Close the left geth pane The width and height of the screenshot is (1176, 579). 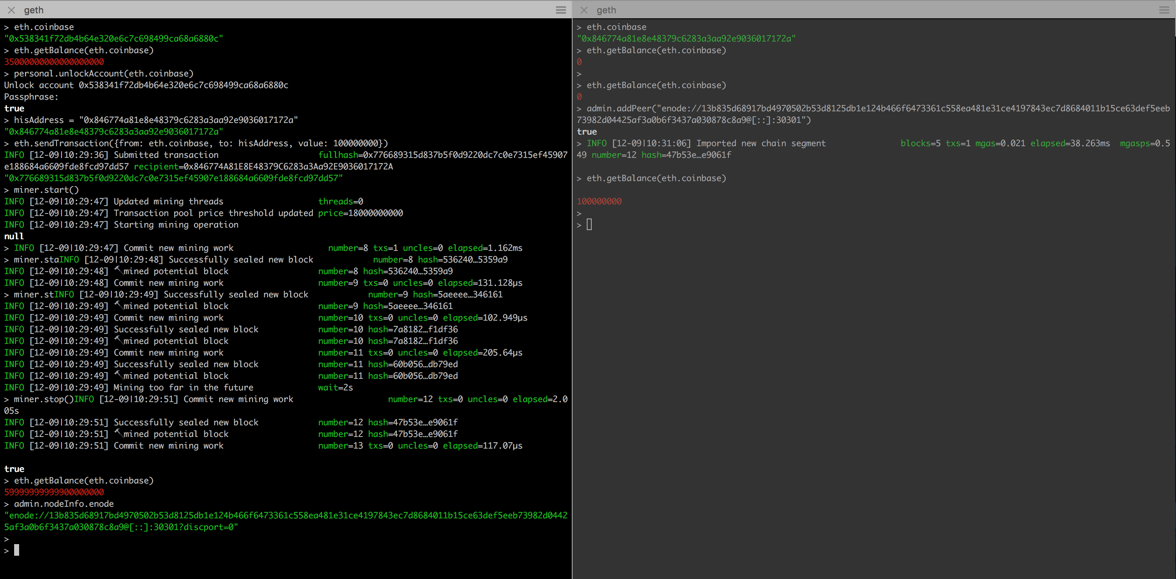(11, 10)
